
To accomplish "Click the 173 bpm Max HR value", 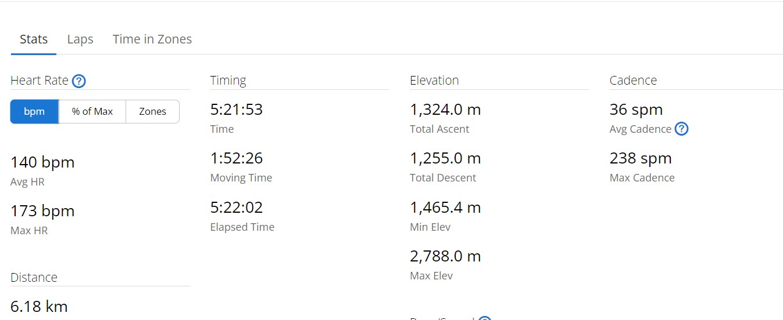I will 42,211.
